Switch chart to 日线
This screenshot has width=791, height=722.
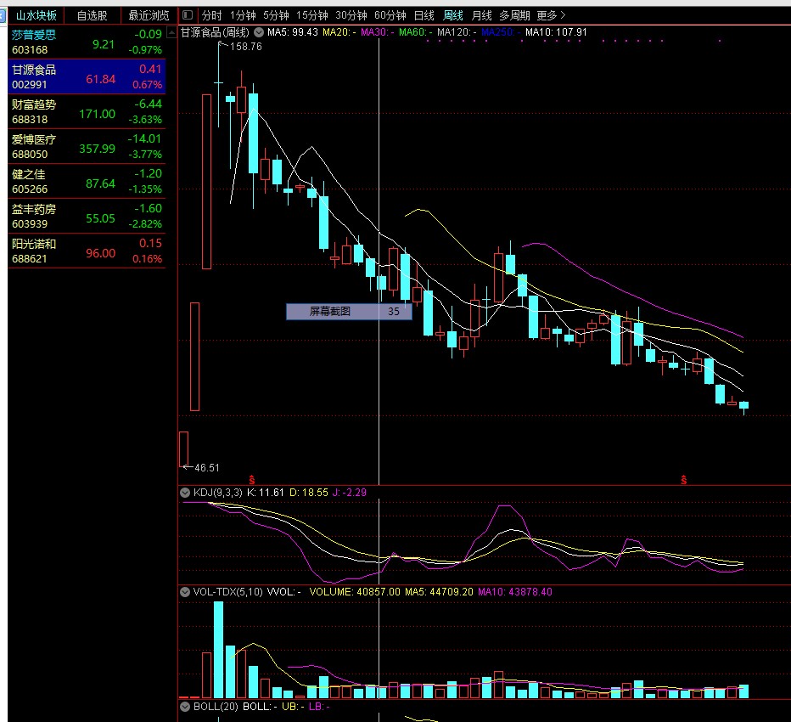pyautogui.click(x=424, y=15)
